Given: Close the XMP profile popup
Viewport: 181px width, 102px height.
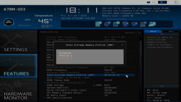Looking at the screenshot, I should [122, 45].
